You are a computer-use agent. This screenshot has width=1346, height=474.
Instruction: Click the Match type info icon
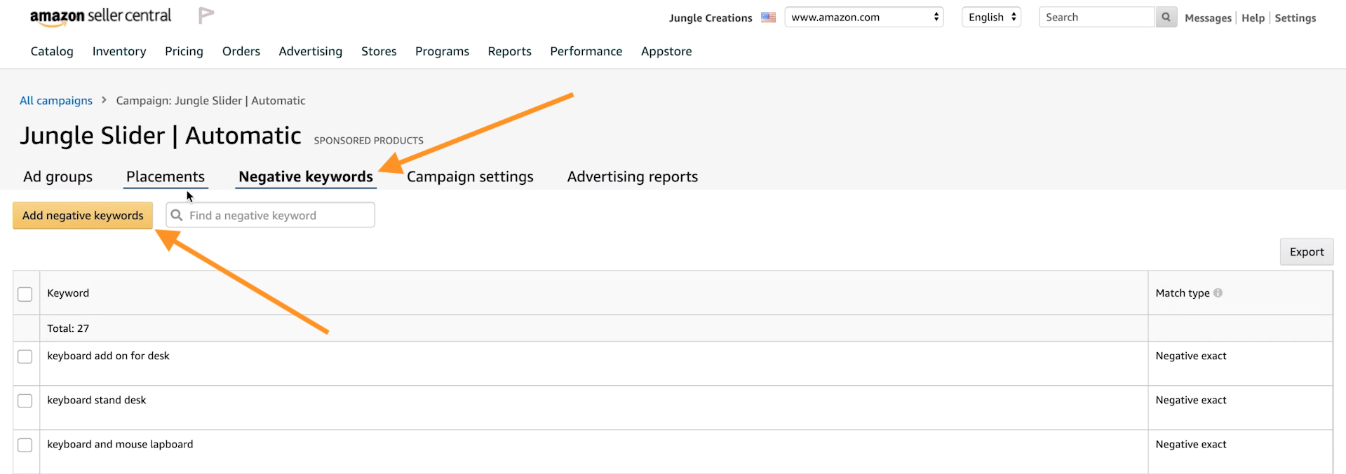tap(1218, 293)
